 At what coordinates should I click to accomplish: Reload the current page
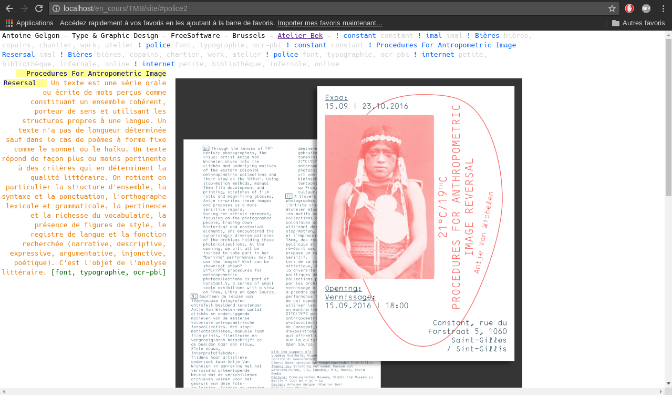pos(39,8)
